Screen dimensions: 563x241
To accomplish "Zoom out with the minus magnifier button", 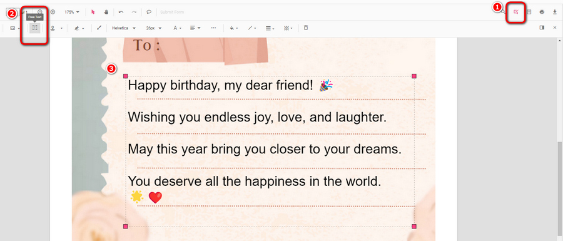I will [40, 12].
